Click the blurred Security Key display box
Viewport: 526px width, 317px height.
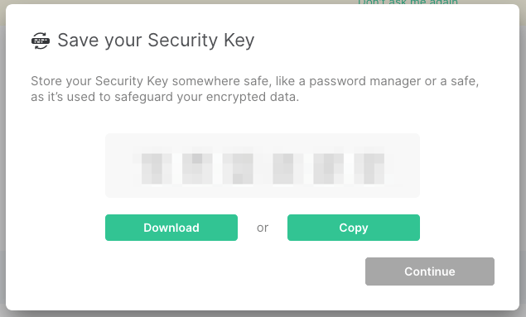pyautogui.click(x=263, y=166)
